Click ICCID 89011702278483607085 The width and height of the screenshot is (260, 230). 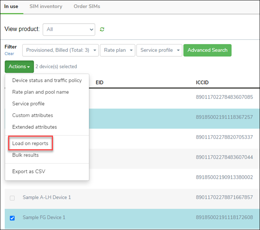coord(224,97)
